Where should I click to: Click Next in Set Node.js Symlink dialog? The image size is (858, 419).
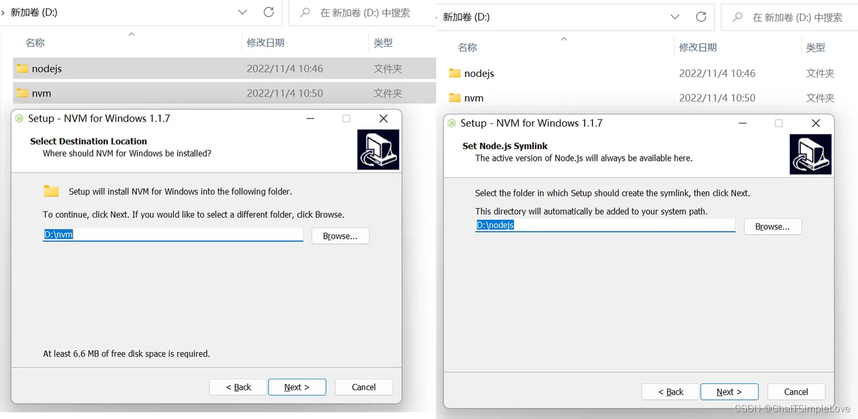tap(729, 392)
